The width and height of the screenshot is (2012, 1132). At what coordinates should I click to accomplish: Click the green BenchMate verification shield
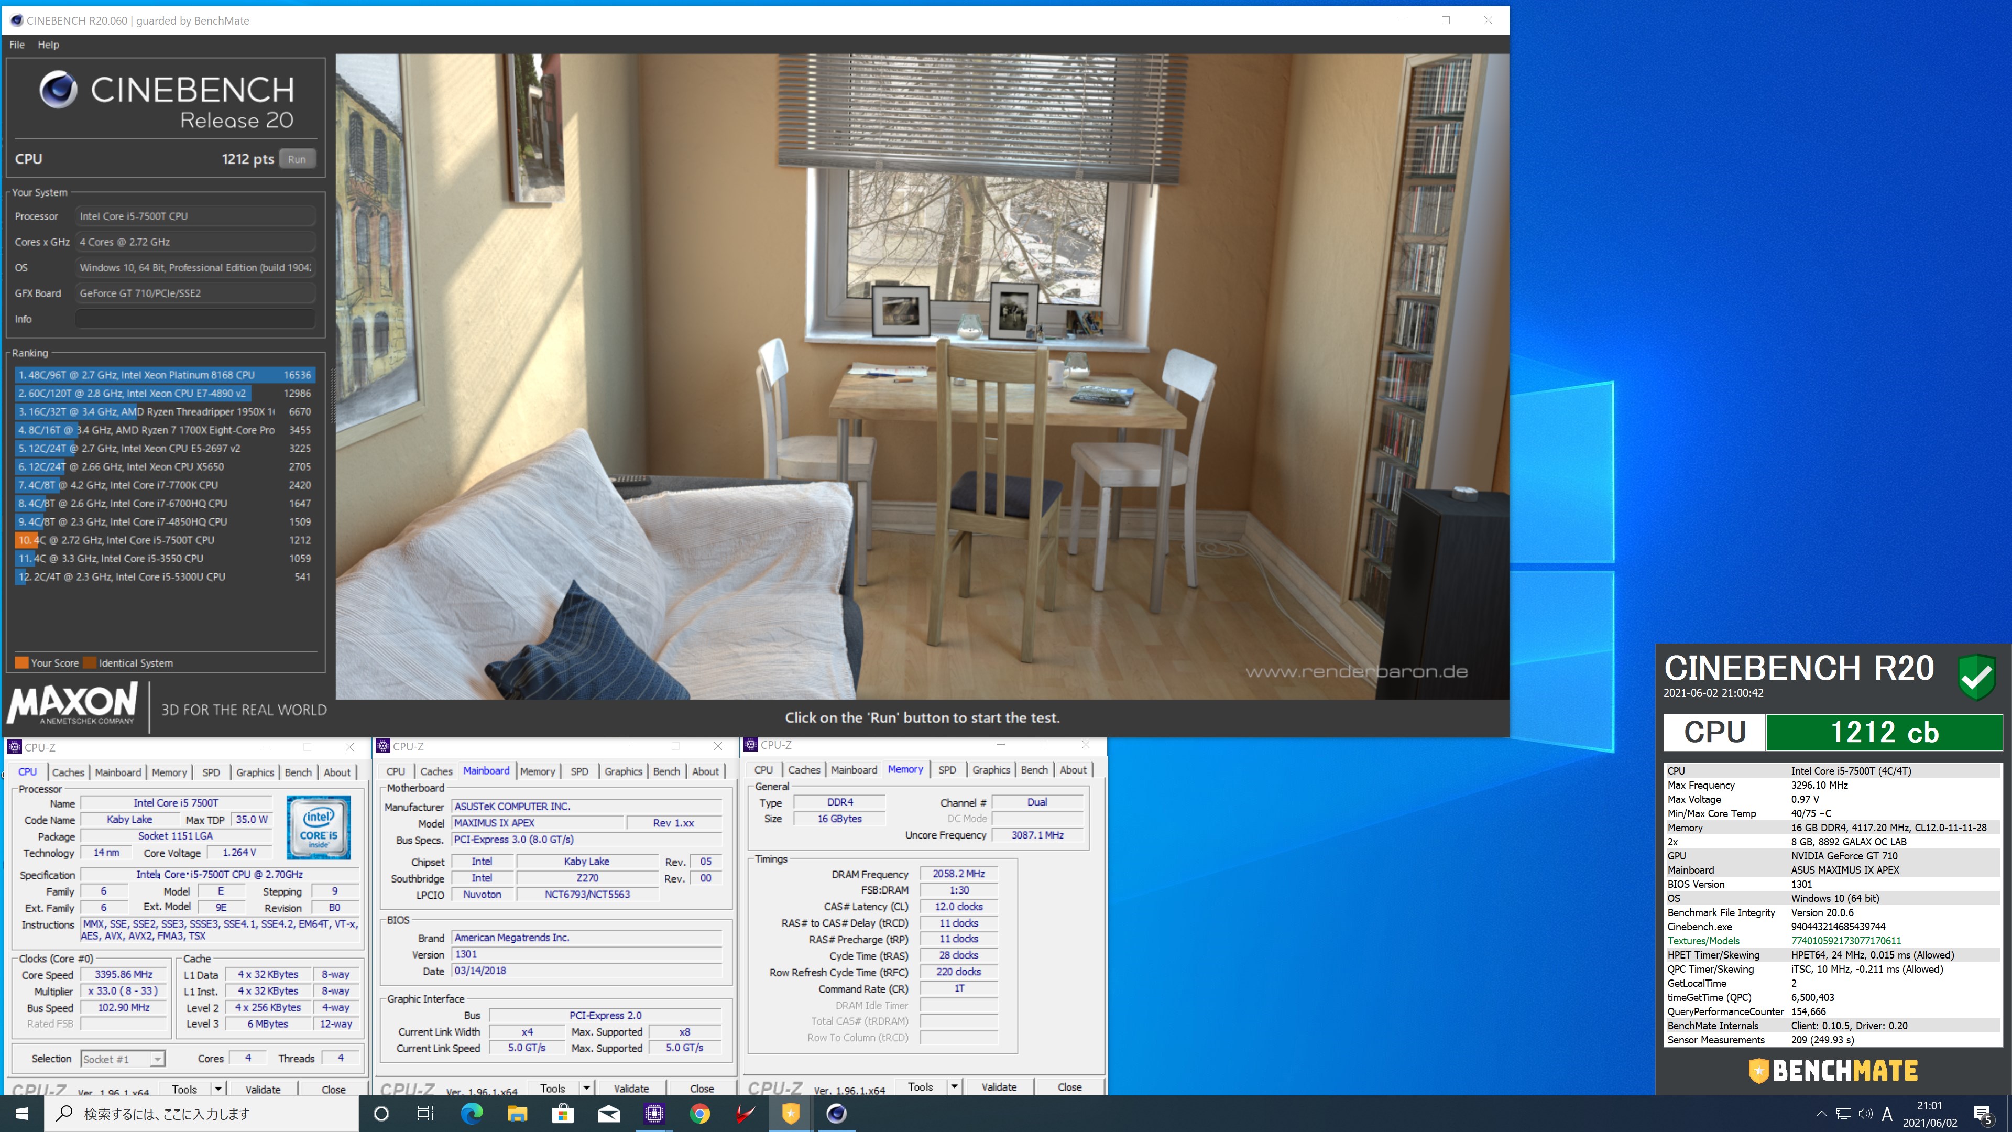point(1977,677)
